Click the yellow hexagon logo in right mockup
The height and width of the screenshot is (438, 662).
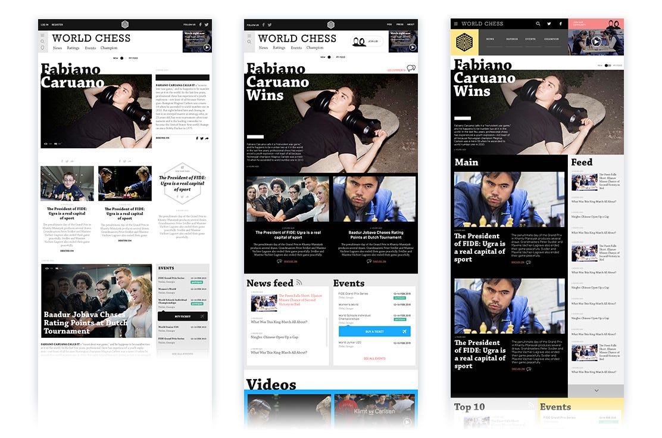point(464,42)
